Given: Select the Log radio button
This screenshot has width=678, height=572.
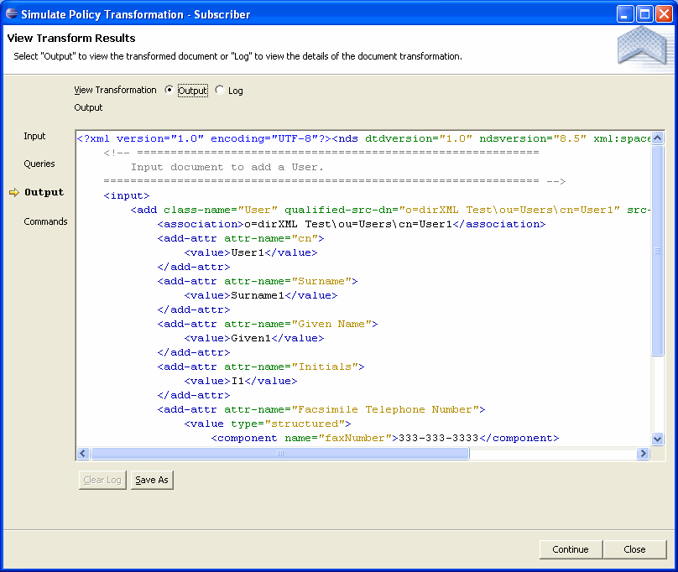Looking at the screenshot, I should (220, 91).
